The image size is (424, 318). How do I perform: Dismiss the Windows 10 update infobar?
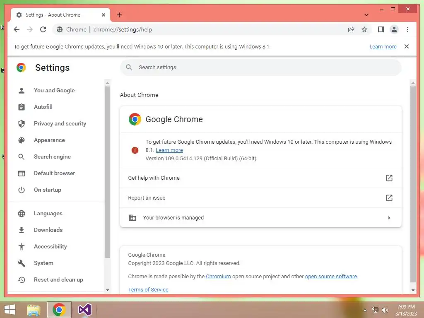pyautogui.click(x=407, y=46)
